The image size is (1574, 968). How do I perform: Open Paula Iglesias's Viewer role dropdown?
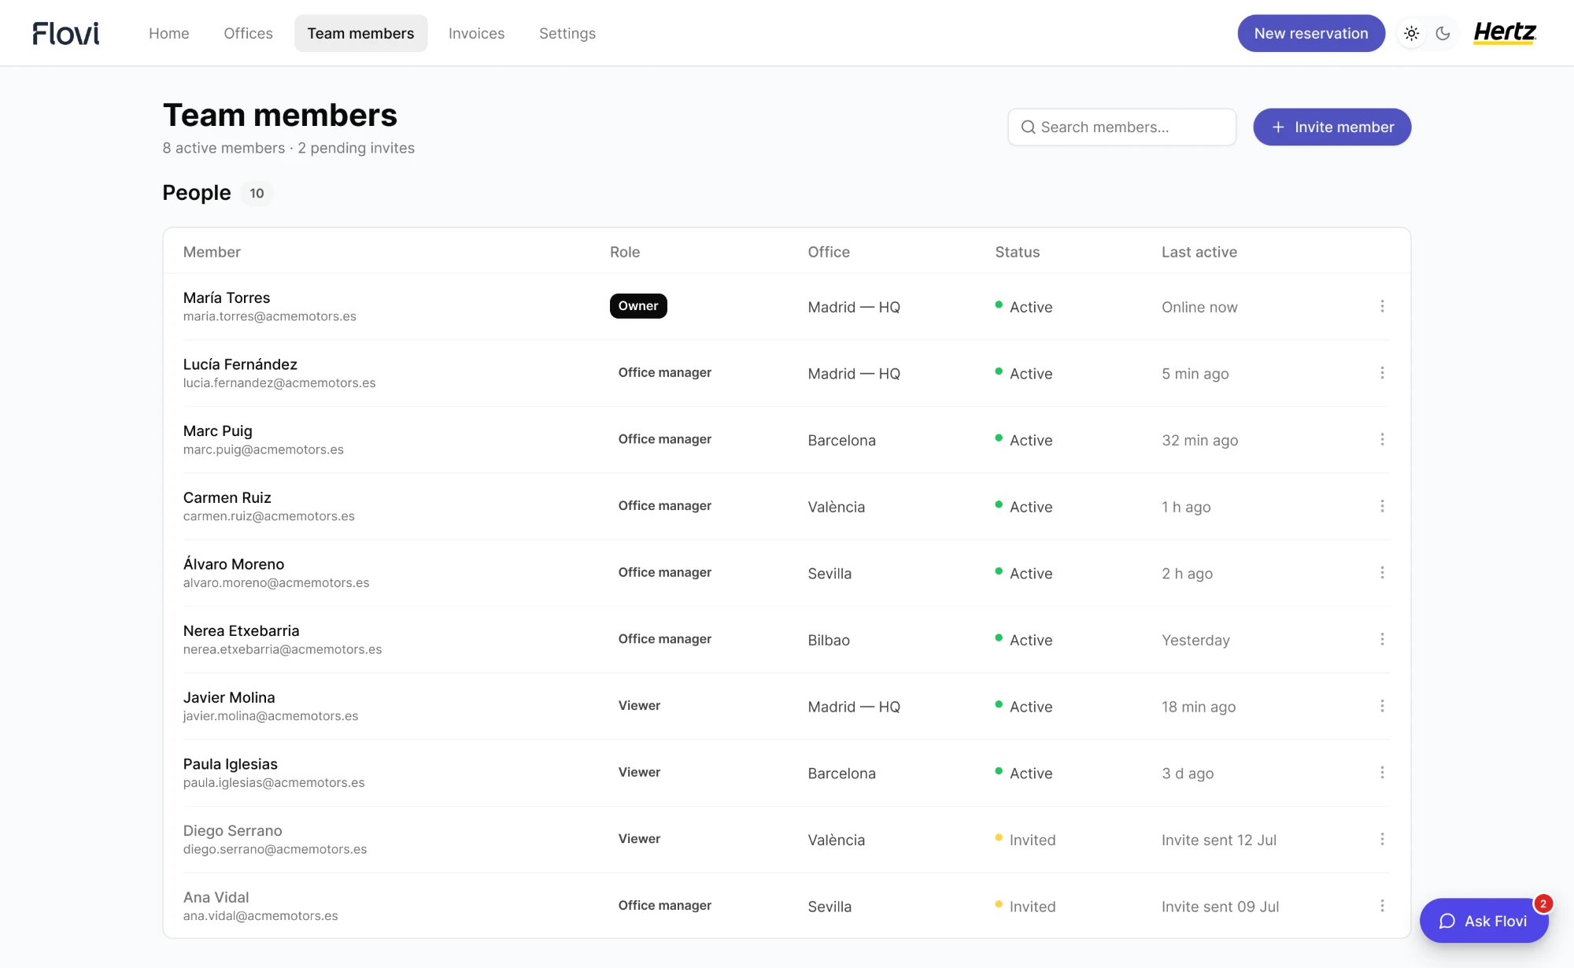639,773
